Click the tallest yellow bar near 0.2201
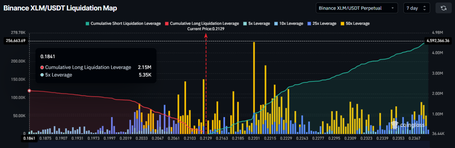 click(x=254, y=77)
